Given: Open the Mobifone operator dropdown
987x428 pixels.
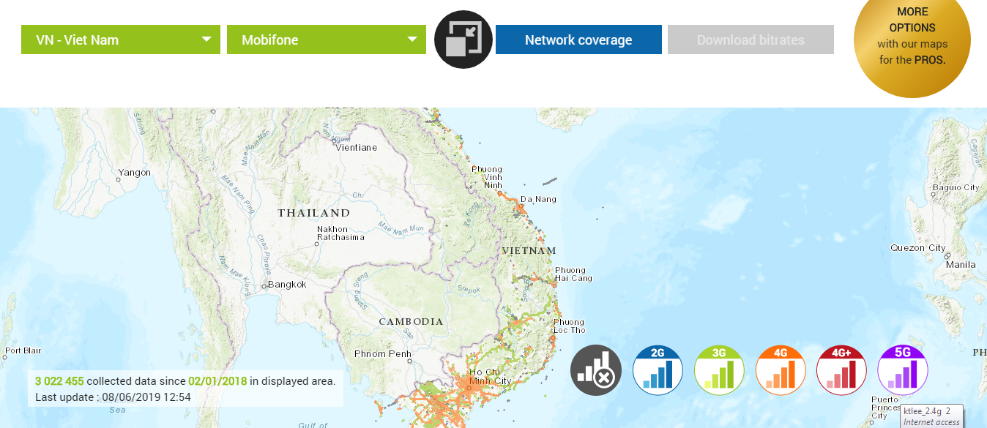Looking at the screenshot, I should point(326,40).
